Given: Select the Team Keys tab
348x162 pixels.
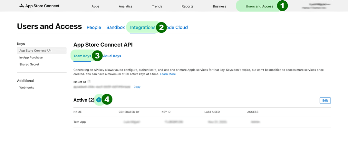Looking at the screenshot, I should click(x=82, y=56).
